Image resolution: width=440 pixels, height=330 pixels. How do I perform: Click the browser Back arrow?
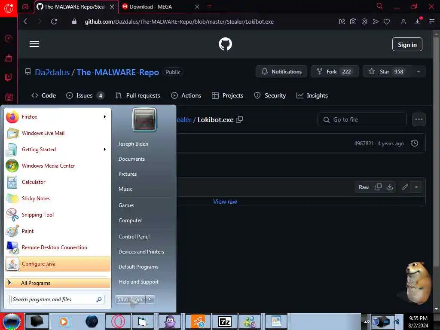pos(25,21)
